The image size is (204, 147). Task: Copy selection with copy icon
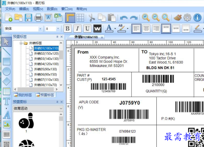[102, 18]
